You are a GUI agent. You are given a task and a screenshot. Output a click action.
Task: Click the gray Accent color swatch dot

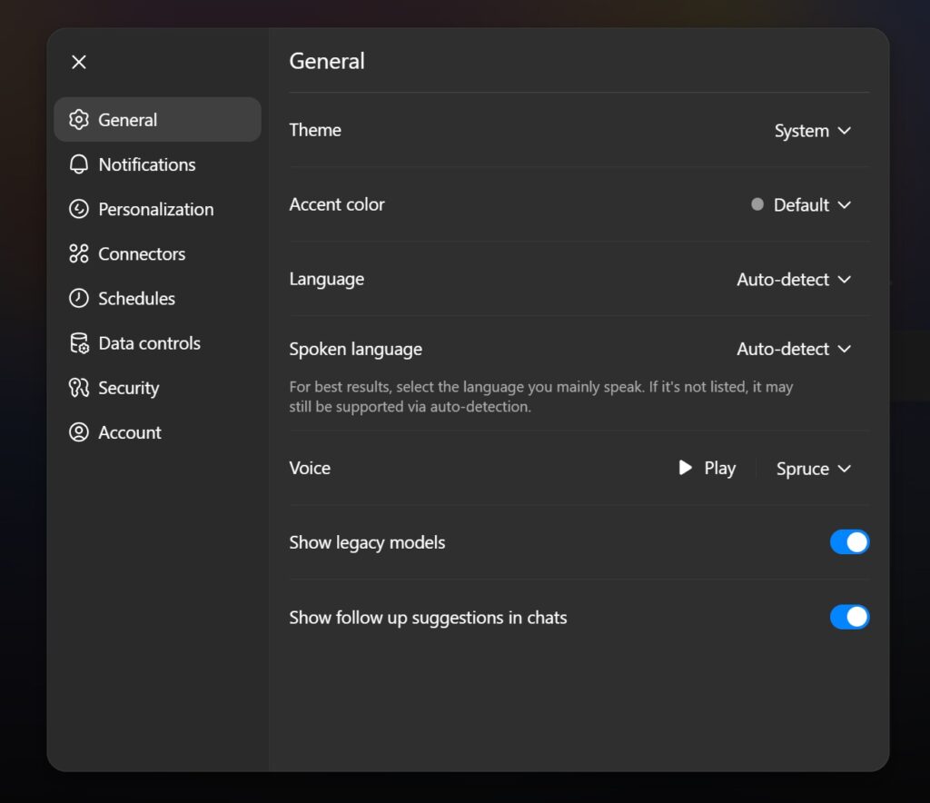pyautogui.click(x=757, y=204)
